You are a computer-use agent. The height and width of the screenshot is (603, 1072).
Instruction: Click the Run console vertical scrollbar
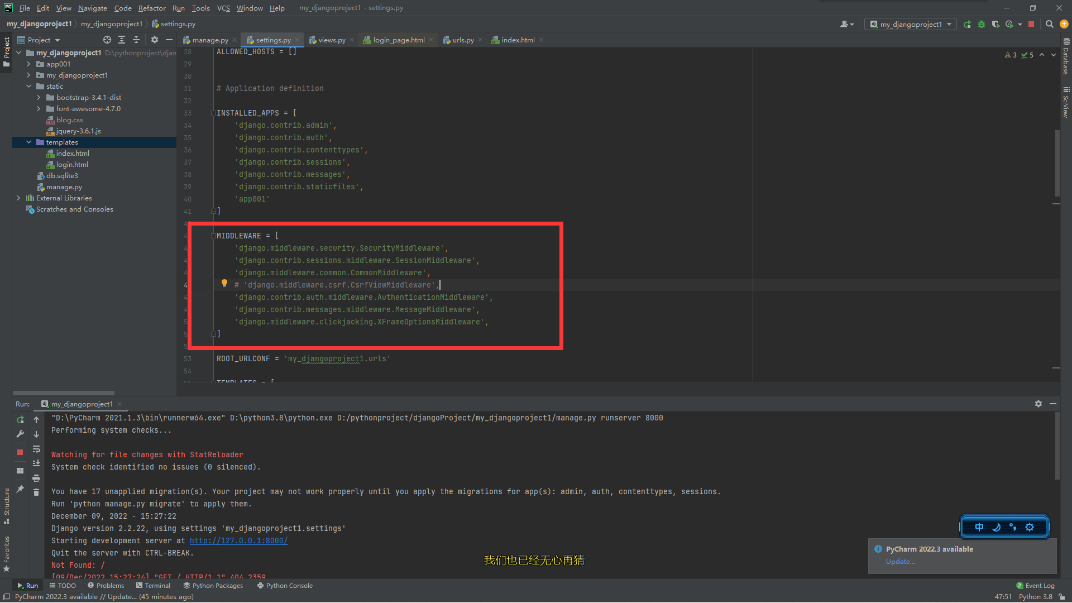(x=1057, y=446)
